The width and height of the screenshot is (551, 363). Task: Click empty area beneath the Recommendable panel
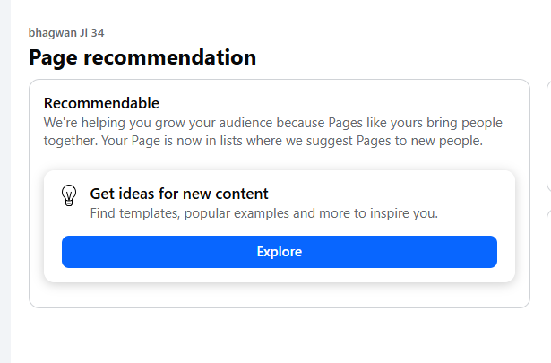coord(279,336)
